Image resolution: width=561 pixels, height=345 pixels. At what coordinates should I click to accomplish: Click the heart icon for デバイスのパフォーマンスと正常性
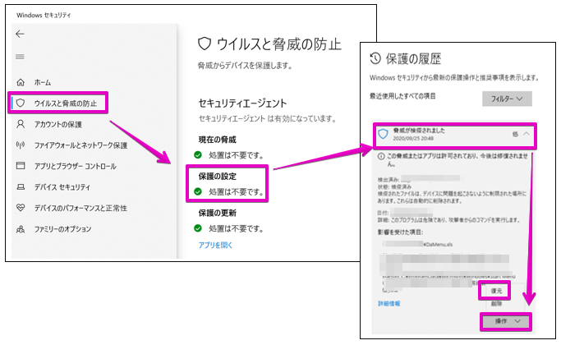point(21,208)
